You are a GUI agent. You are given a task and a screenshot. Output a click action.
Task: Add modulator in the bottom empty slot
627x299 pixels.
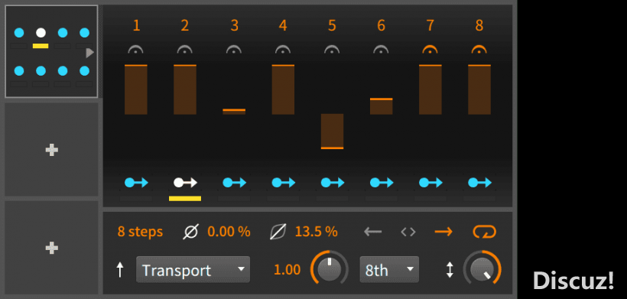51,249
